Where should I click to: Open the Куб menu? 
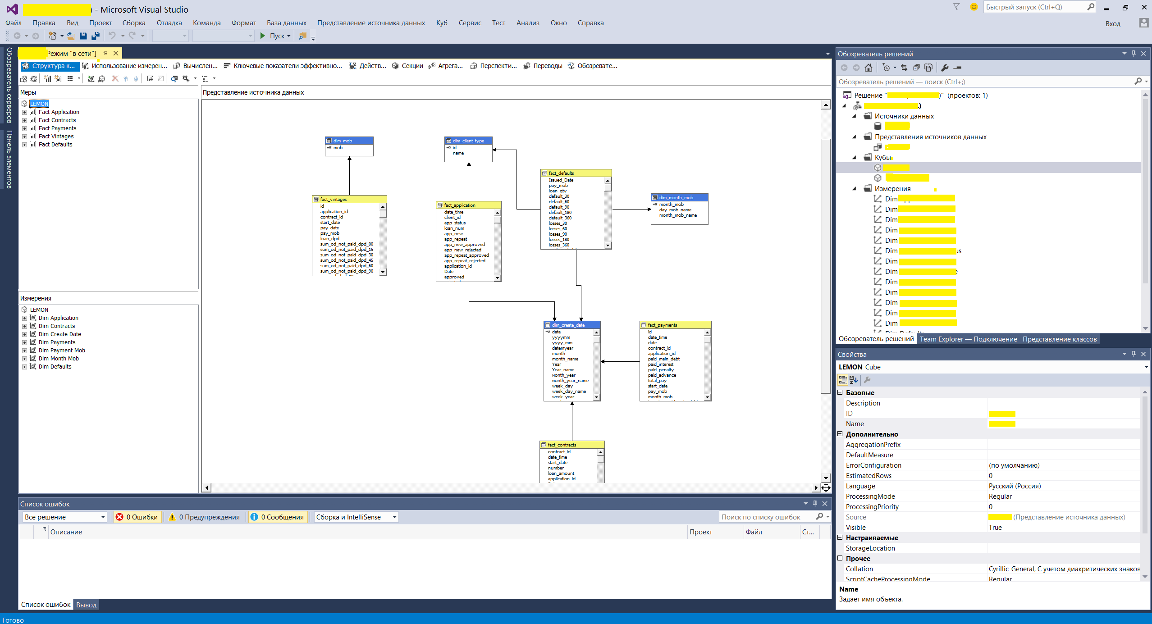442,23
